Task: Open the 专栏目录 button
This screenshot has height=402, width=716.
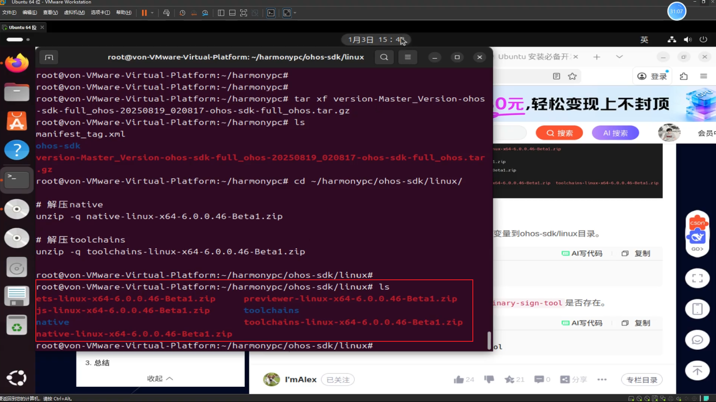Action: [x=642, y=380]
